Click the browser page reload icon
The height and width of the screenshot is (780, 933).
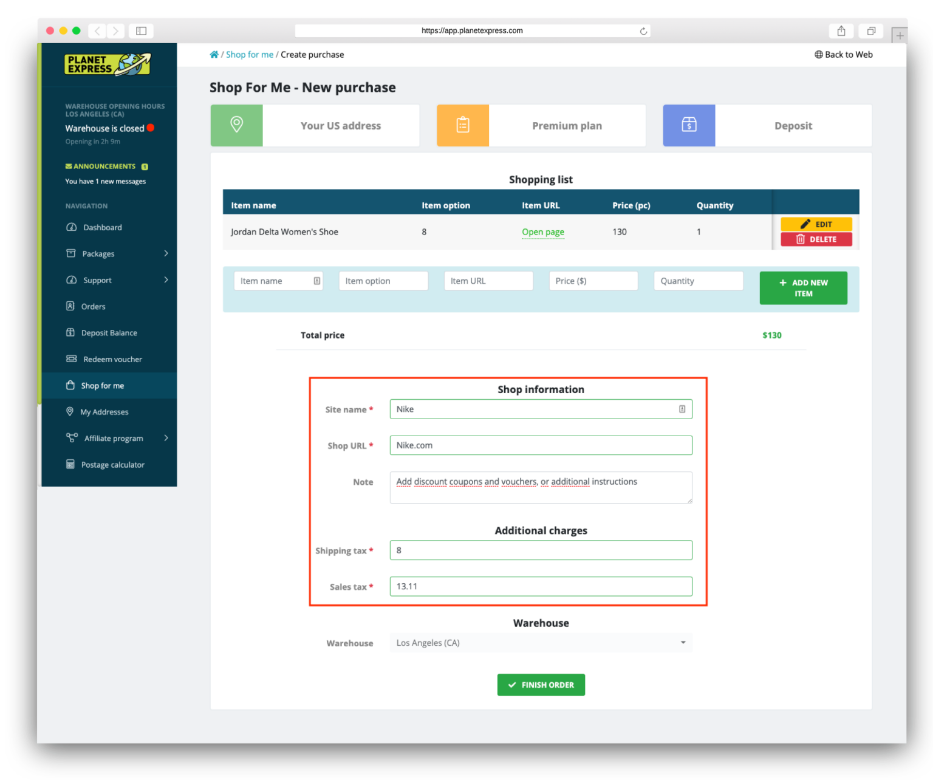point(643,31)
